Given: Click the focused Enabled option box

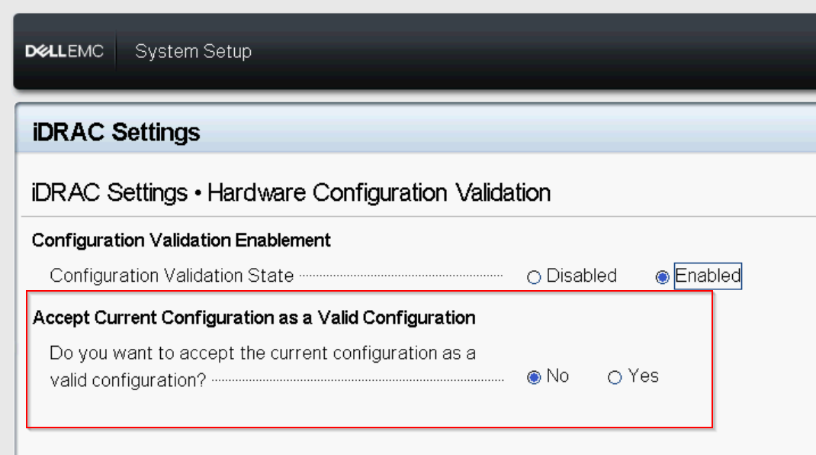Looking at the screenshot, I should pos(708,276).
